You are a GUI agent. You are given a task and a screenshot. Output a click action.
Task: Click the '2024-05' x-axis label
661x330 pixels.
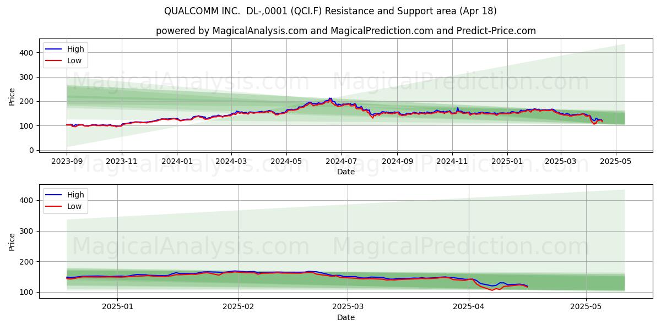(286, 162)
